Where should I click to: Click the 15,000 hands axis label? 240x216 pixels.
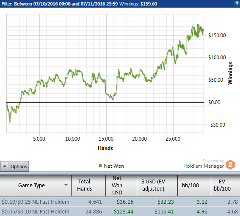[x=106, y=139]
